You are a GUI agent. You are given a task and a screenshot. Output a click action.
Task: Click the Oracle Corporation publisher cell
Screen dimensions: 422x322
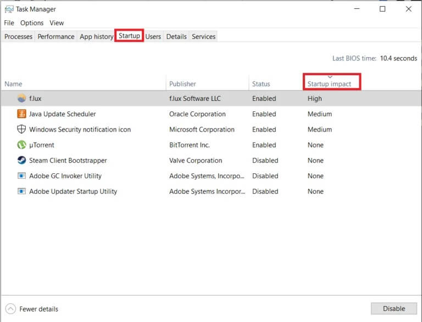pos(197,114)
